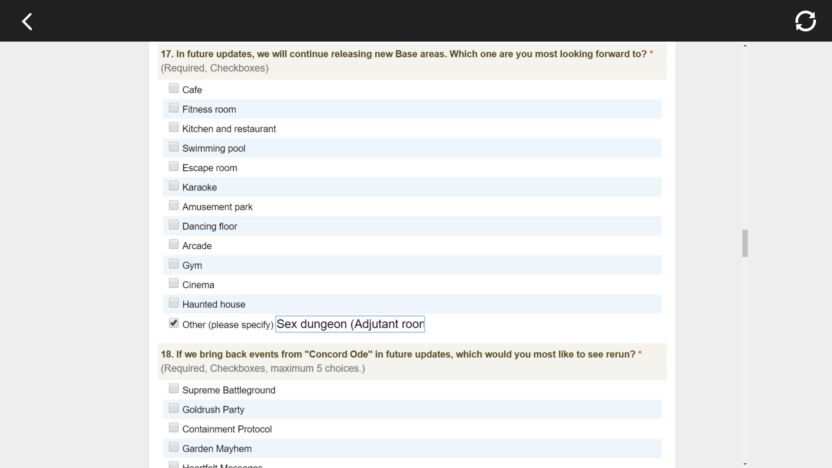Enable the Swimming pool checkbox
Image resolution: width=832 pixels, height=468 pixels.
point(174,147)
